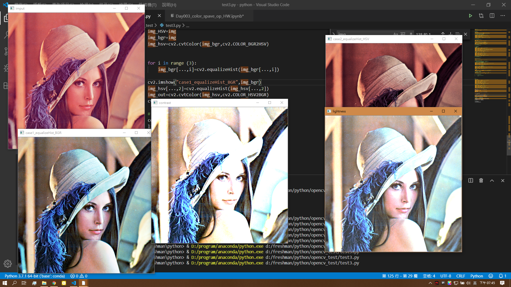
Task: Select language mode Python in the status bar
Action: [477, 276]
